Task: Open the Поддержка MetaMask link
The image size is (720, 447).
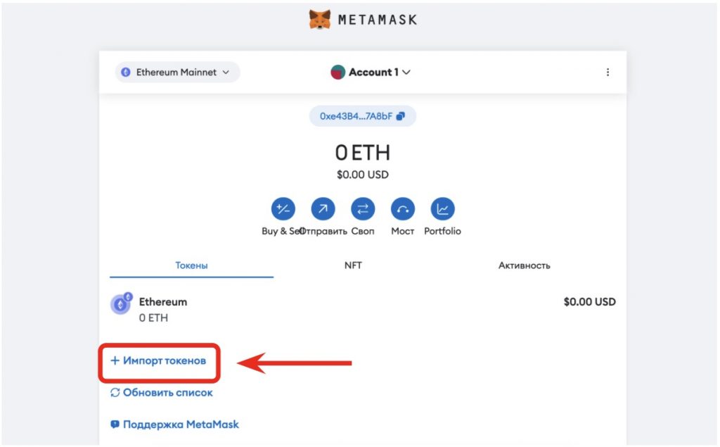Action: (x=175, y=424)
